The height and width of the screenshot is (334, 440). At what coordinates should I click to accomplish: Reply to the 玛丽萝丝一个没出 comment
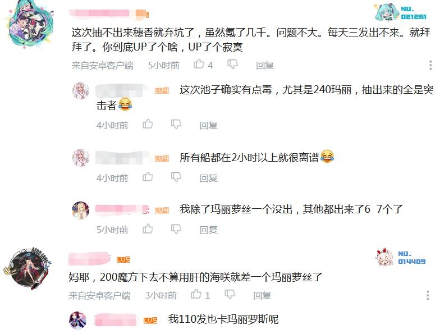pos(209,230)
